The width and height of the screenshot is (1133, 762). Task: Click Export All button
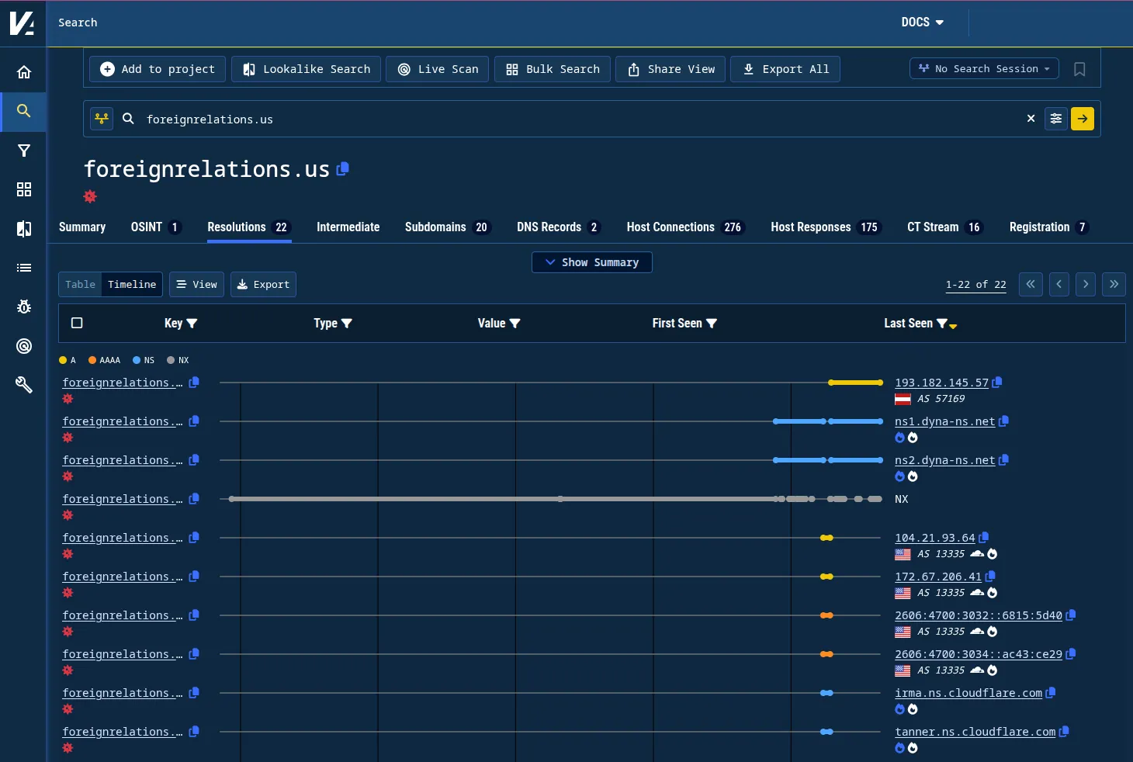point(785,69)
